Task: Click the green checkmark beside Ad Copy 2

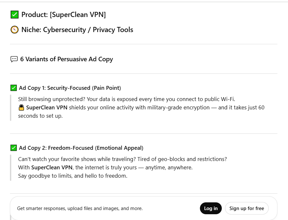Action: pyautogui.click(x=14, y=148)
